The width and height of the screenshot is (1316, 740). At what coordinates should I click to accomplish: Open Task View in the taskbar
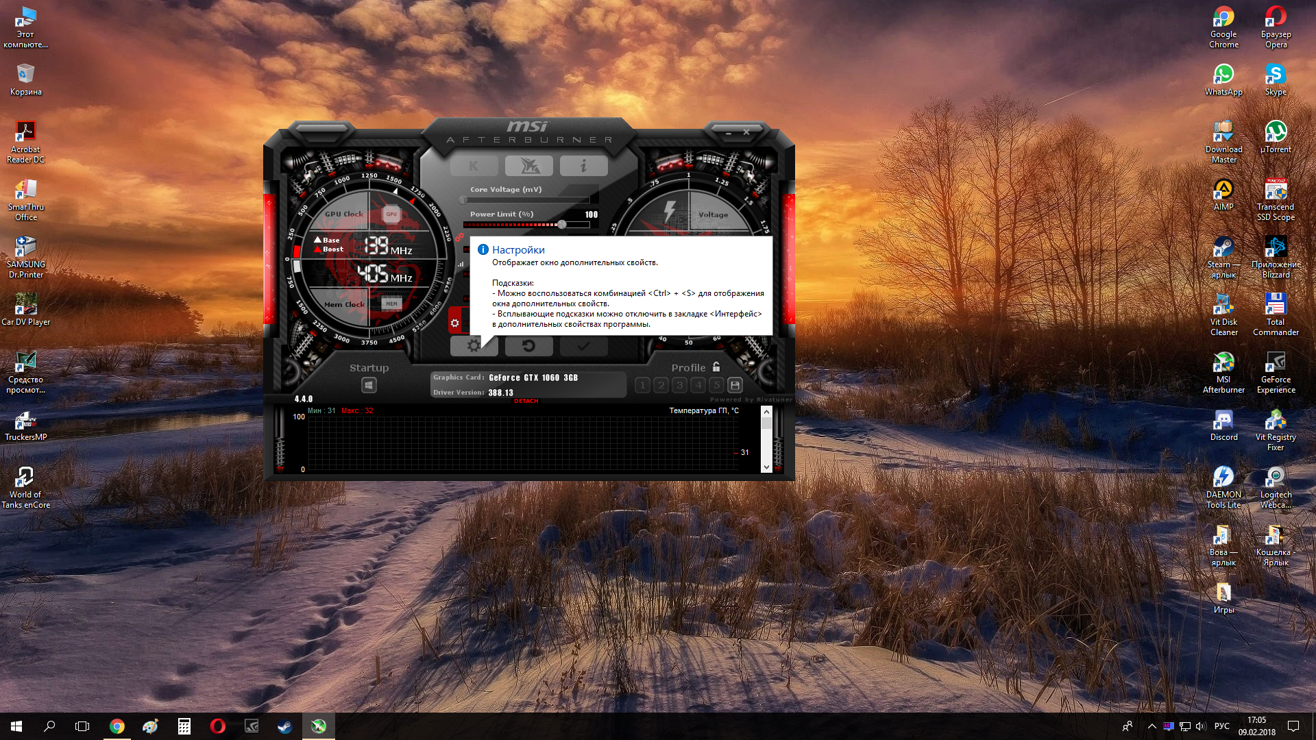pos(82,726)
